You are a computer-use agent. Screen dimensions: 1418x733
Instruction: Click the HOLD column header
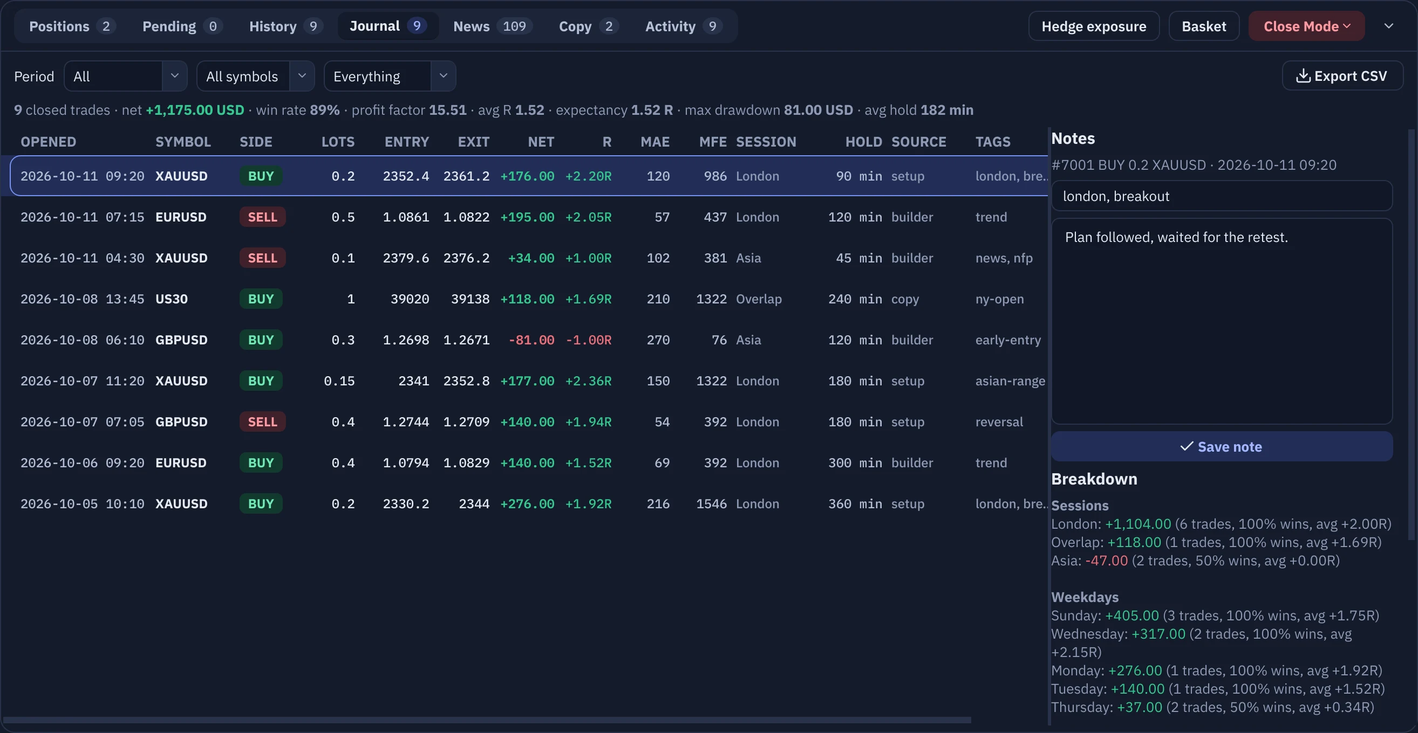click(864, 142)
